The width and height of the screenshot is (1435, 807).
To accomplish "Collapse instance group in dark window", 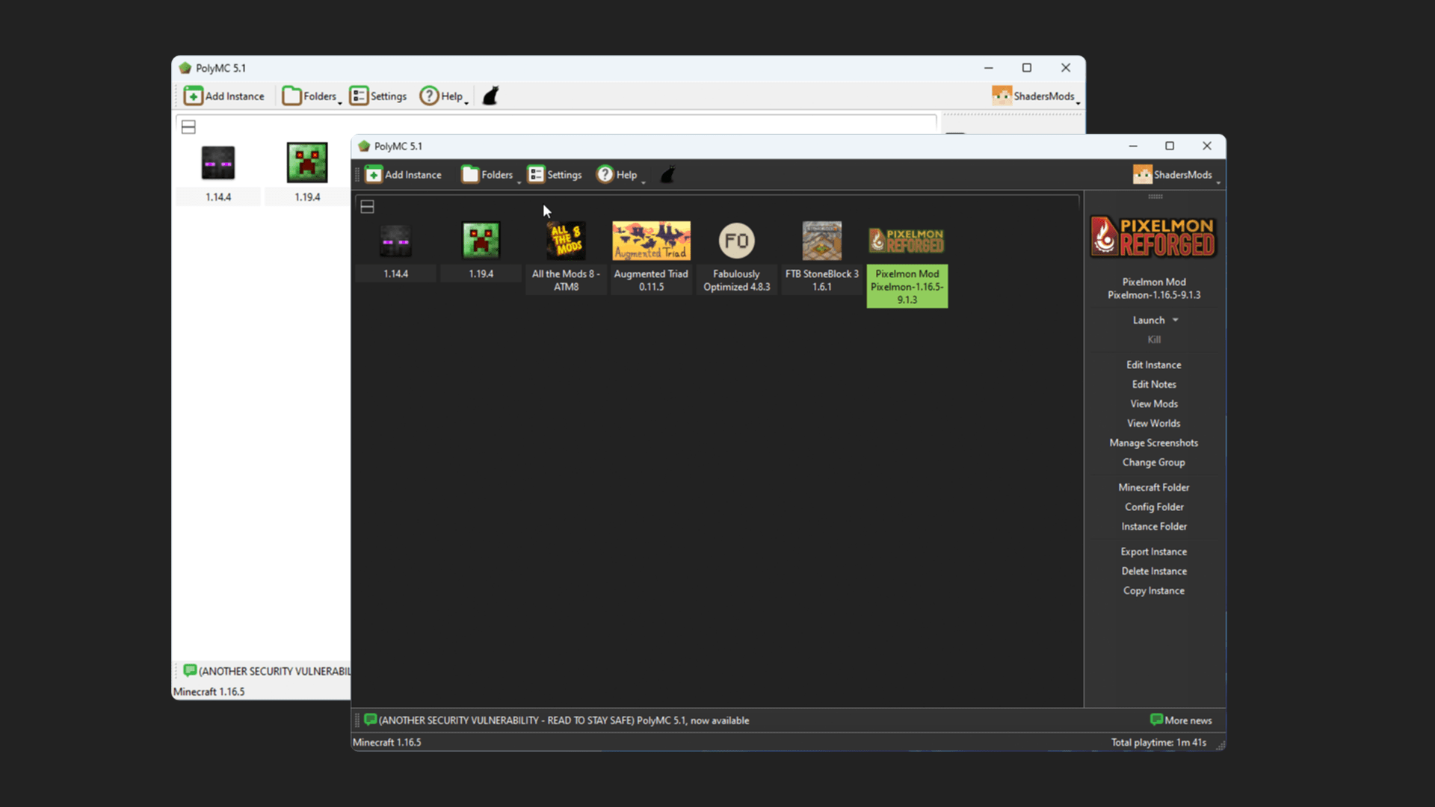I will (x=367, y=207).
